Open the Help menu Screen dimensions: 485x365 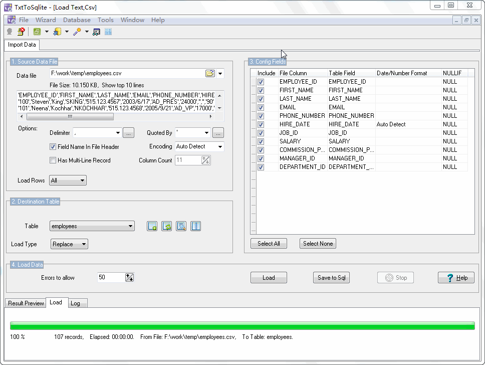point(158,20)
